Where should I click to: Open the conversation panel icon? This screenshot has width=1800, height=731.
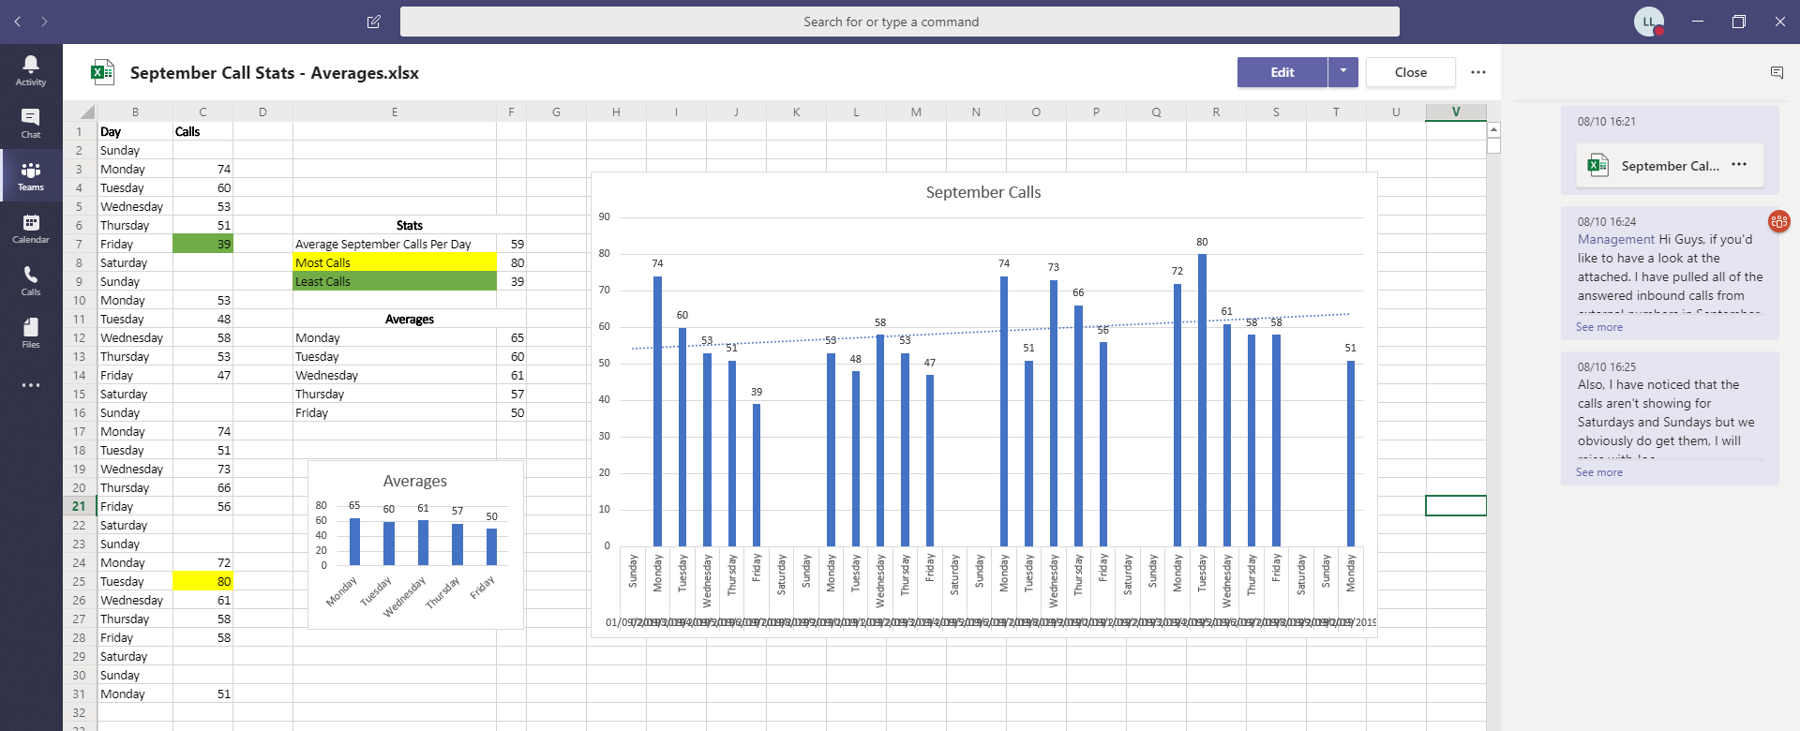coord(1777,72)
